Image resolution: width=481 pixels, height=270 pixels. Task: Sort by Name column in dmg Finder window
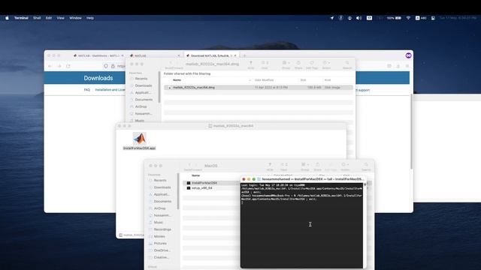pyautogui.click(x=177, y=80)
